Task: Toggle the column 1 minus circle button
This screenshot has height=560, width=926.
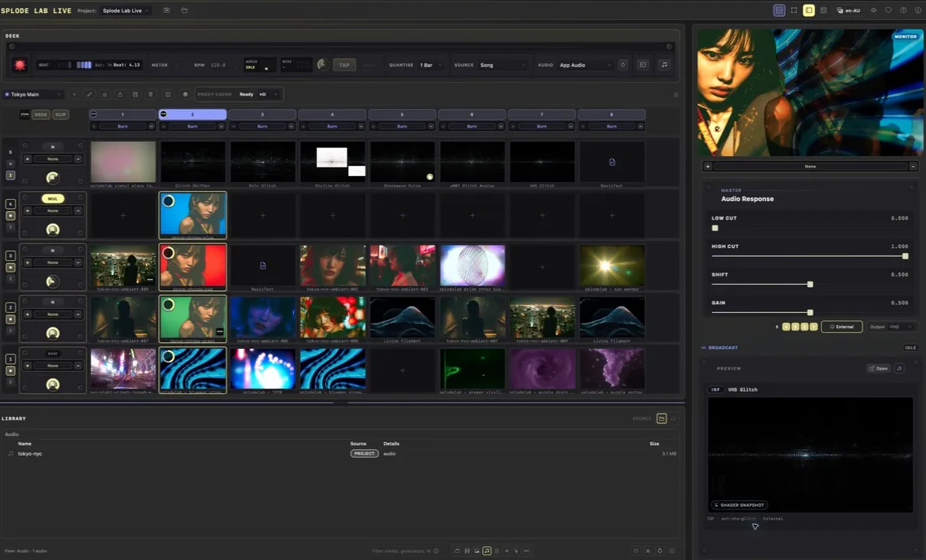Action: pyautogui.click(x=93, y=114)
